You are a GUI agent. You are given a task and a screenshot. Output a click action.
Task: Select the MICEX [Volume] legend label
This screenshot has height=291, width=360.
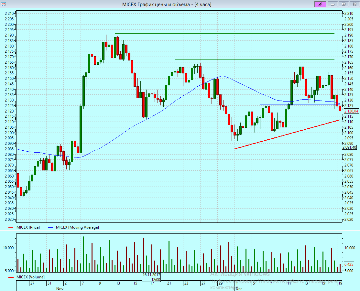[30, 277]
